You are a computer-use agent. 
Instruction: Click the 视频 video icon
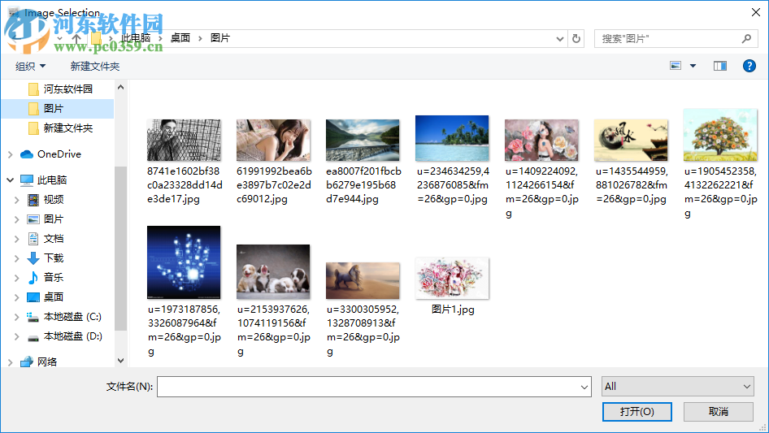33,200
